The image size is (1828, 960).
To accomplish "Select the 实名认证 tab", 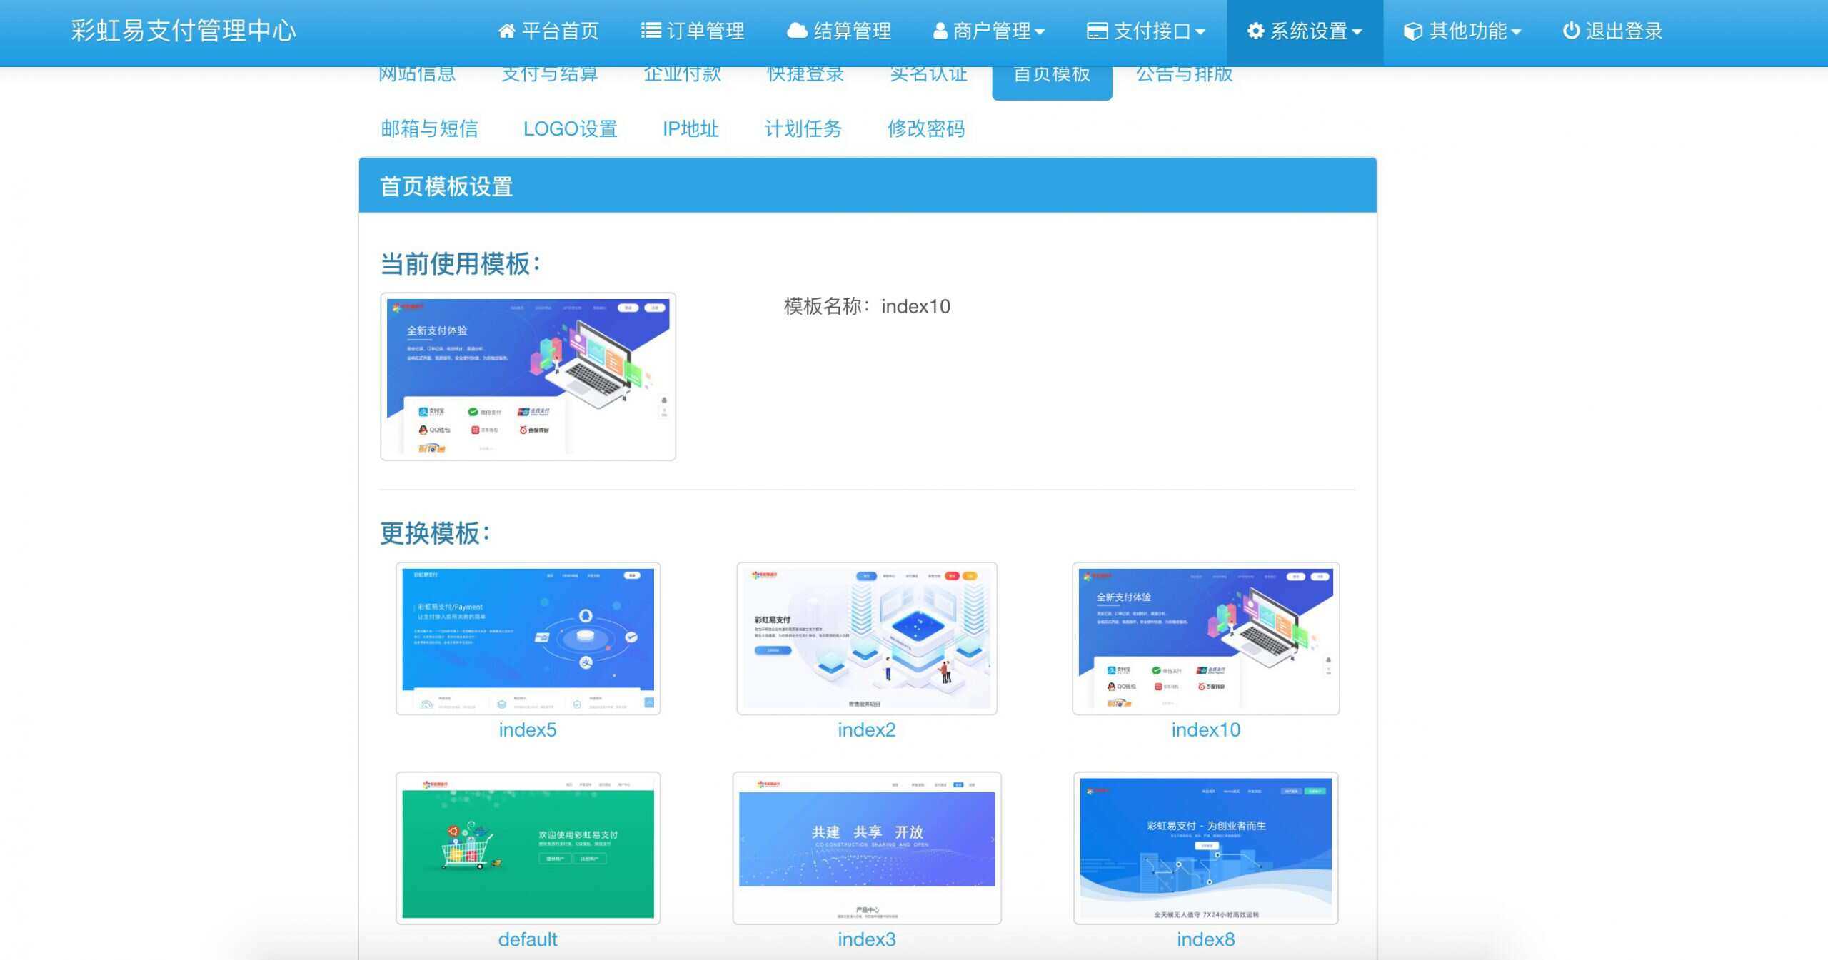I will click(x=930, y=74).
